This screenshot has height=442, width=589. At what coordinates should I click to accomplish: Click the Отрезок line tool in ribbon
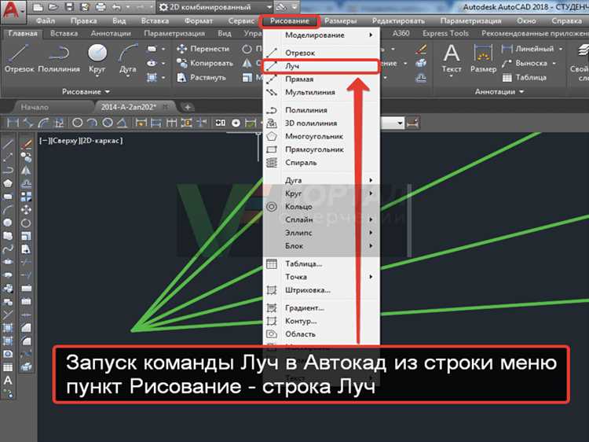point(19,58)
